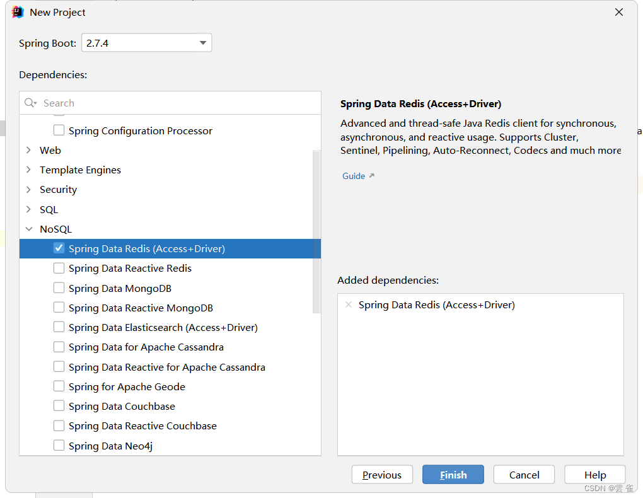The width and height of the screenshot is (643, 498).
Task: Click the IntelliJ IDEA logo icon in title bar
Action: click(x=18, y=13)
